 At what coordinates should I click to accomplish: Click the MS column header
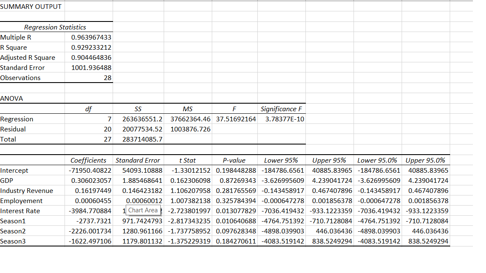[188, 109]
